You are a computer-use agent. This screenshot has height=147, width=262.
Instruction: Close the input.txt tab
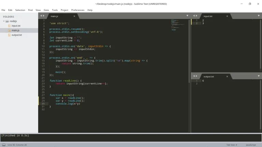227,16
